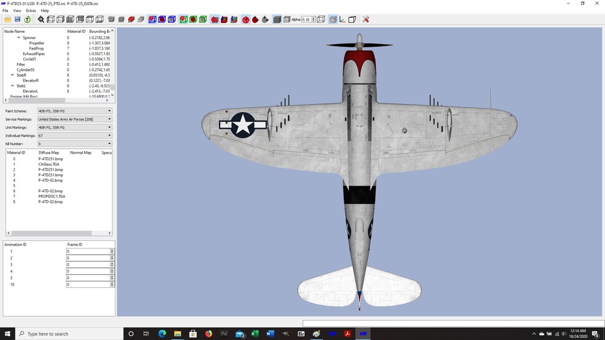Click the open file folder icon

8,19
